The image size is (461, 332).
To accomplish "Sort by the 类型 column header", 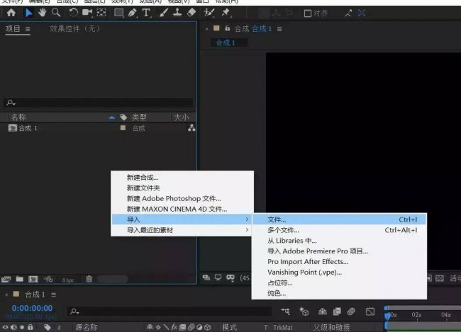I will tap(139, 118).
